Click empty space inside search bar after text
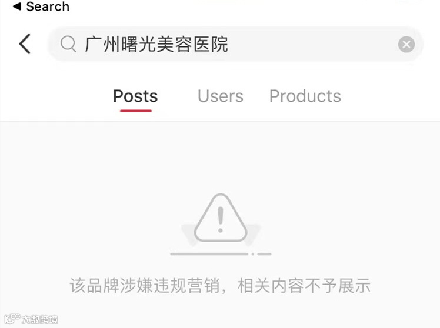 (x=312, y=44)
